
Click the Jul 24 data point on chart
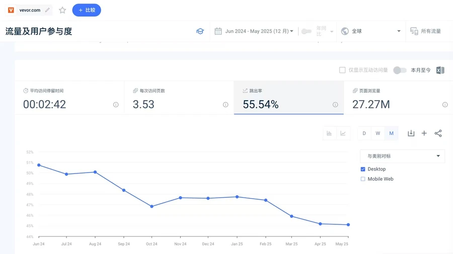[x=66, y=174]
